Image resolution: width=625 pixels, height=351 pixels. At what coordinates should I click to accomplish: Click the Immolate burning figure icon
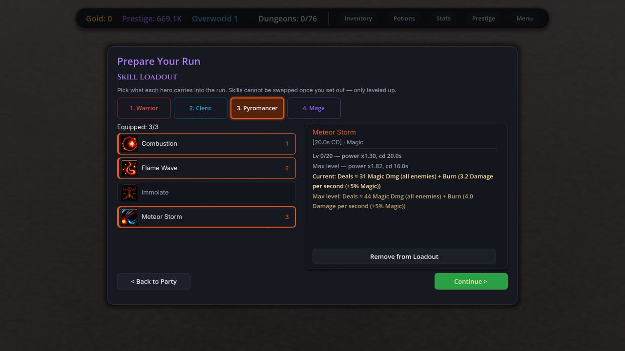point(129,193)
